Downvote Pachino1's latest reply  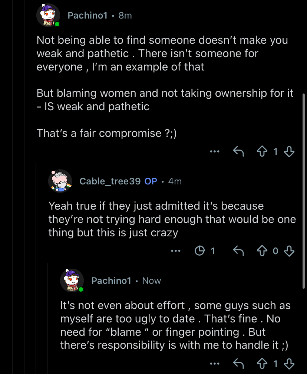(x=289, y=364)
